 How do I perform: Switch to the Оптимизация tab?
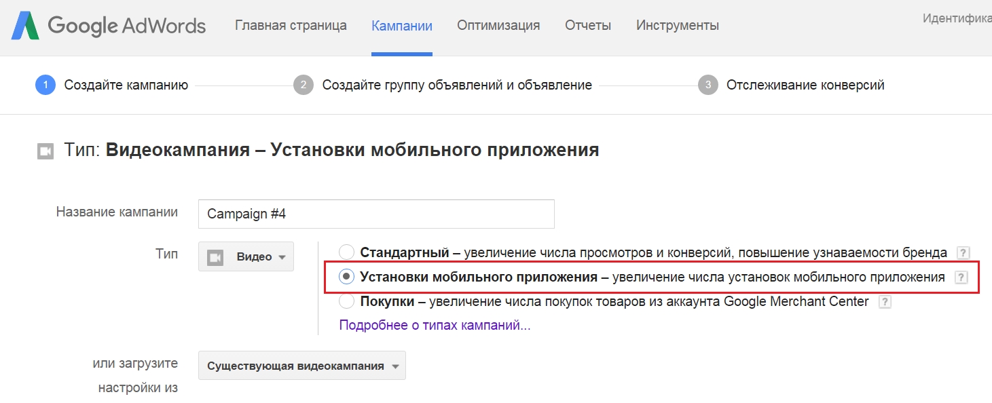pyautogui.click(x=498, y=26)
